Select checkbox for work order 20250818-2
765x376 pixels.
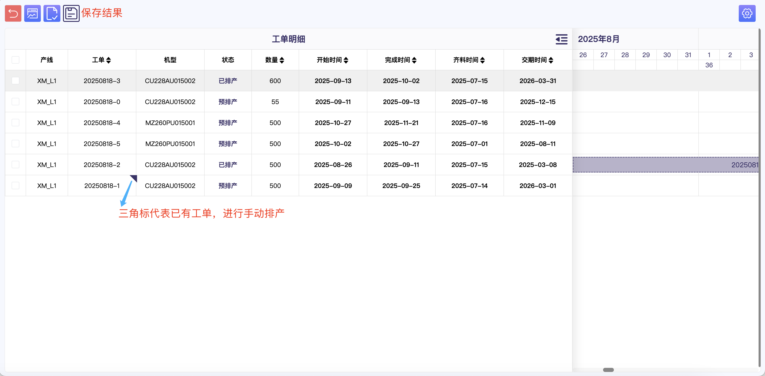[x=15, y=165]
